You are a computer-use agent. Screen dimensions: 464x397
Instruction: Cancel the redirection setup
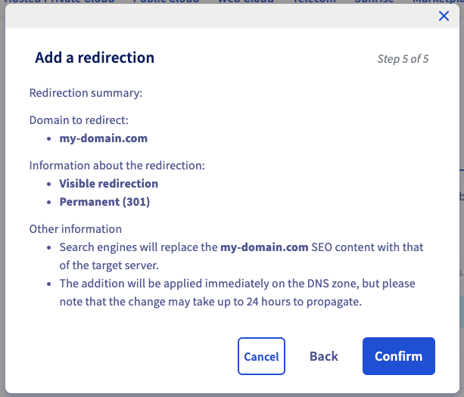click(x=261, y=356)
